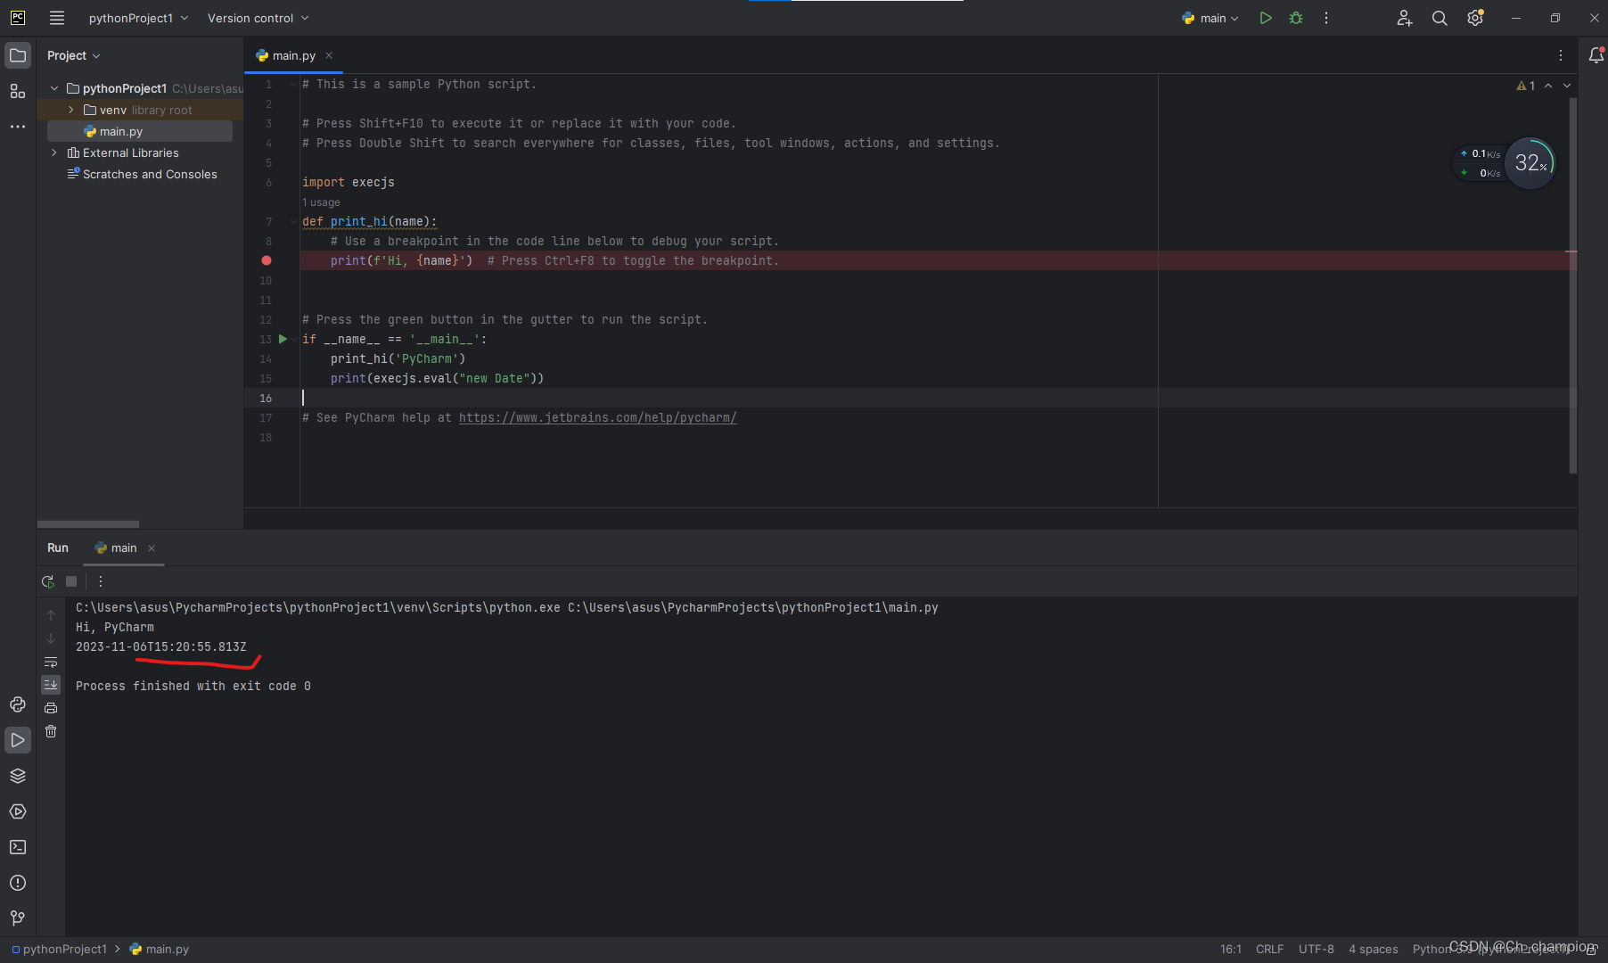Open Project view dropdown
The height and width of the screenshot is (963, 1608).
73,55
